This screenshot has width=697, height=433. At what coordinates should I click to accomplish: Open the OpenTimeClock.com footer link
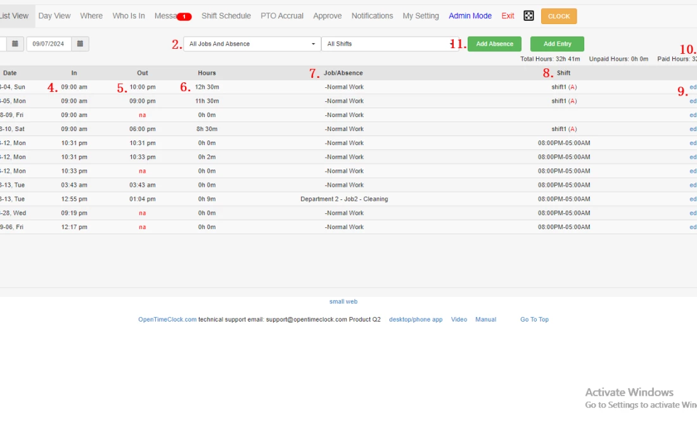167,320
